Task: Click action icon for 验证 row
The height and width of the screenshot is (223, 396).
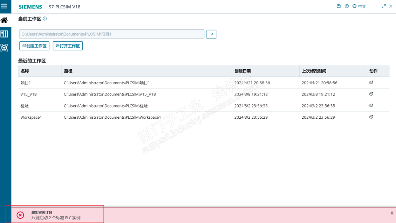Action: [x=371, y=106]
